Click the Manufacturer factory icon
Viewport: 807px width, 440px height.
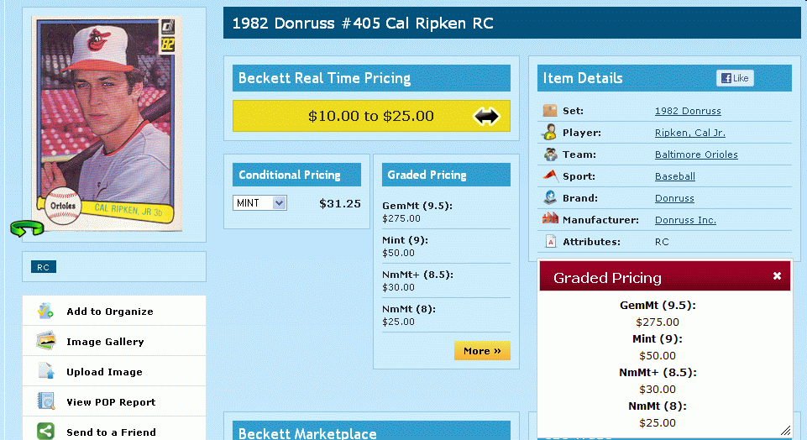[550, 218]
